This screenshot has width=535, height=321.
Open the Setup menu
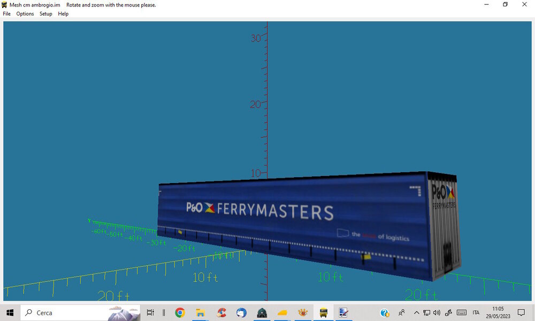point(45,14)
